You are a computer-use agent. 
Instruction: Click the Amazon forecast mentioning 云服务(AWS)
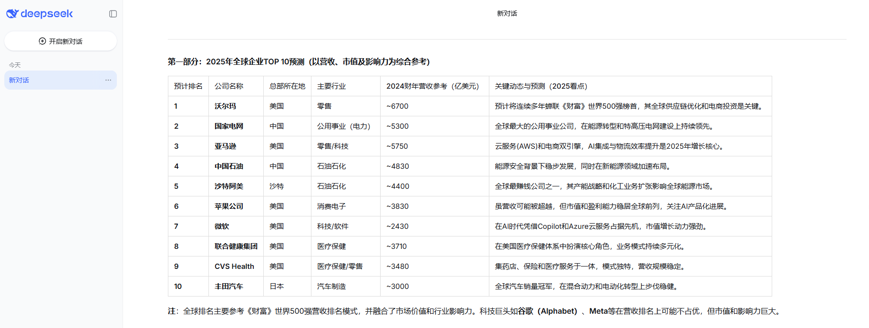pos(611,146)
